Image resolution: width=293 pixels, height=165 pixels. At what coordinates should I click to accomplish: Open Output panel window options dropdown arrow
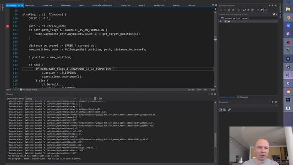tap(209, 94)
